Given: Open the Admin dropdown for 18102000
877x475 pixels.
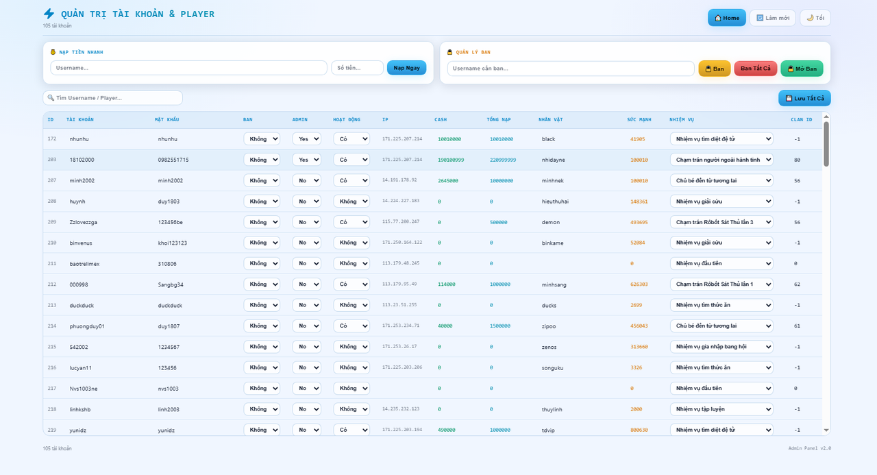Looking at the screenshot, I should pyautogui.click(x=306, y=160).
